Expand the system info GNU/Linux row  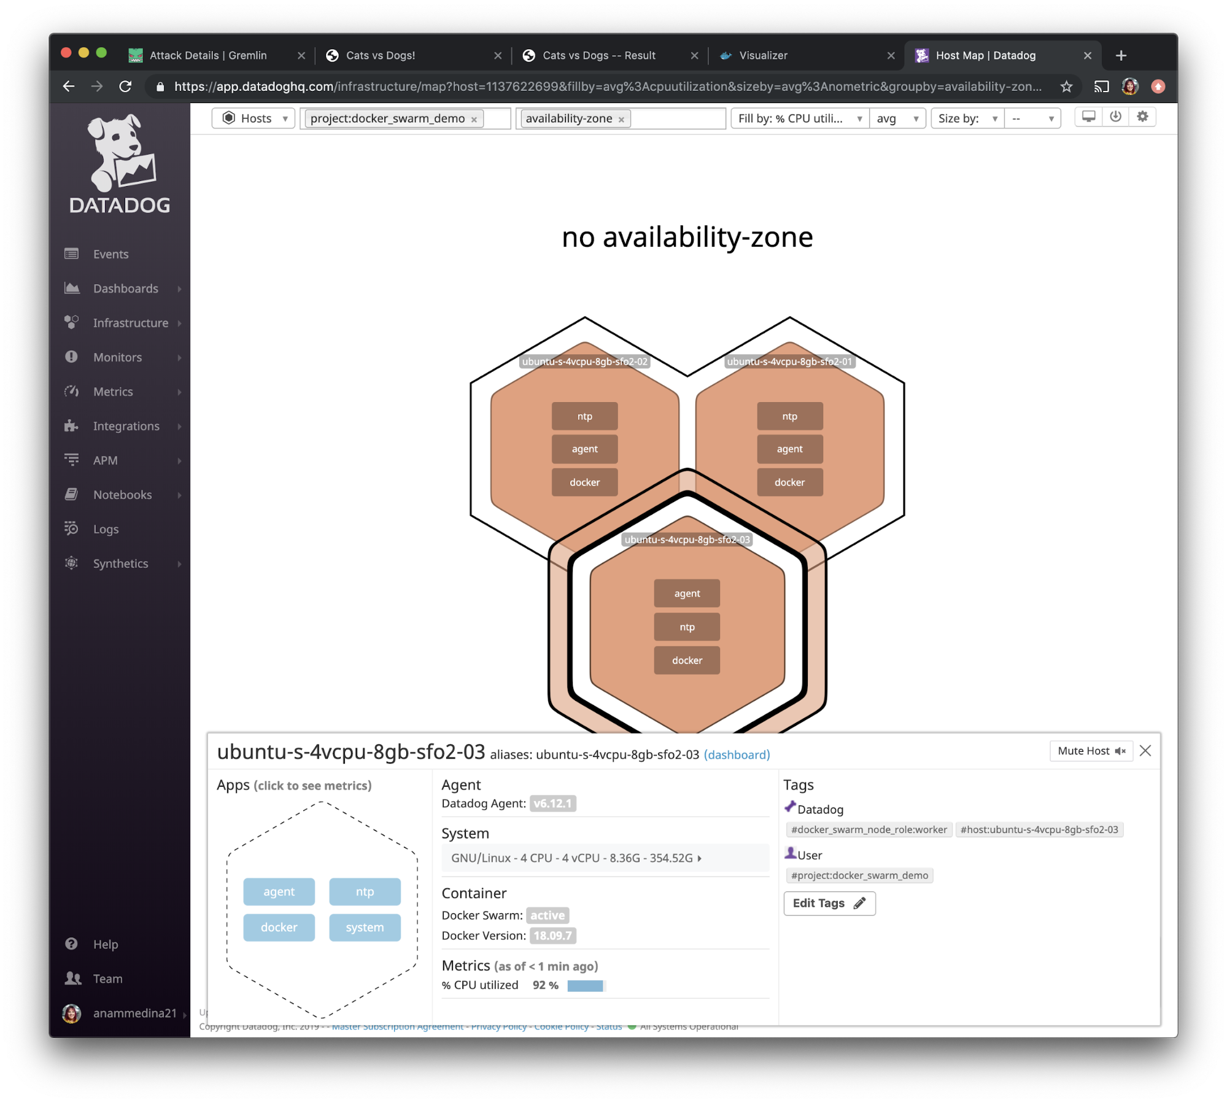(605, 857)
